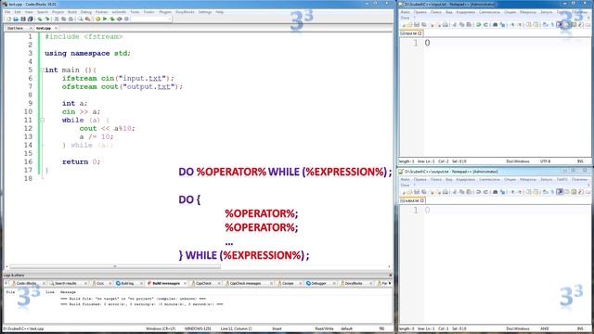Click Save icon in Code::Blocks toolbar

[23, 19]
